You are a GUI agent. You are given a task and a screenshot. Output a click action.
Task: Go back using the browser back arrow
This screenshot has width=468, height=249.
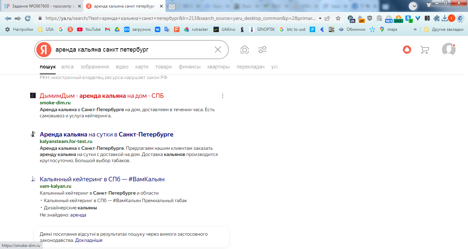(8, 18)
